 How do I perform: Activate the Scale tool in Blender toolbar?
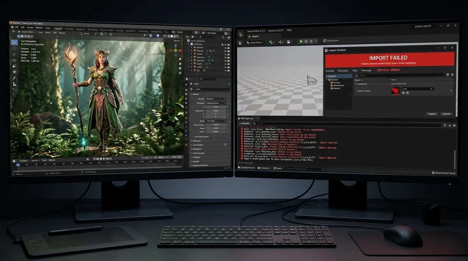[14, 66]
